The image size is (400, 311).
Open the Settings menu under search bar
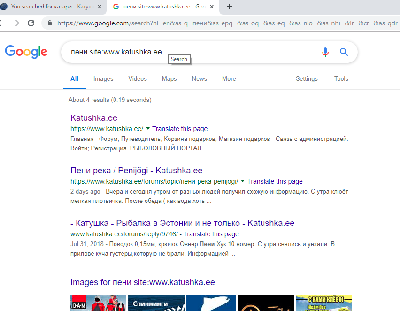point(307,79)
